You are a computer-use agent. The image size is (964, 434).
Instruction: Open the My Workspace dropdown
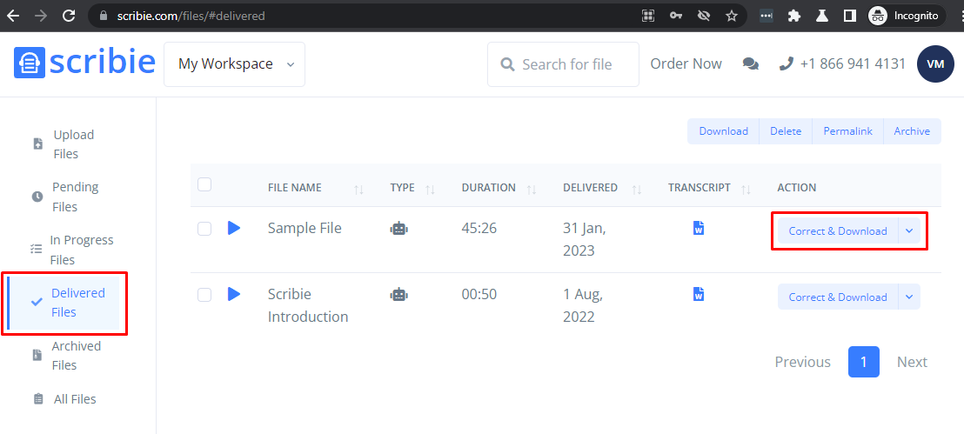click(x=234, y=64)
